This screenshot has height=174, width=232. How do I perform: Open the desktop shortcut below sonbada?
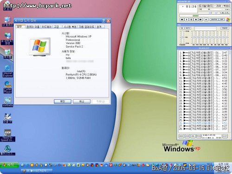tap(7, 118)
